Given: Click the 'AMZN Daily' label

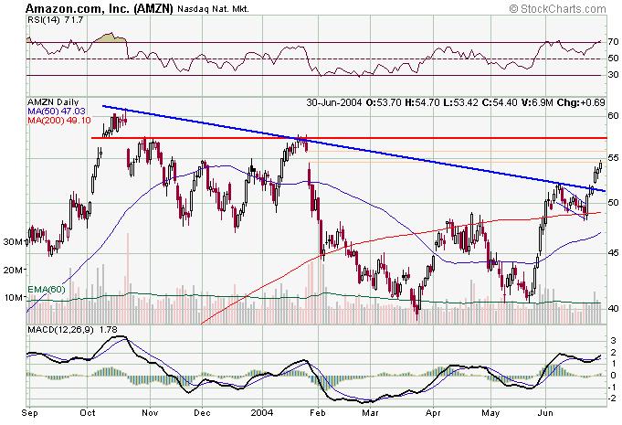Looking at the screenshot, I should click(x=53, y=102).
